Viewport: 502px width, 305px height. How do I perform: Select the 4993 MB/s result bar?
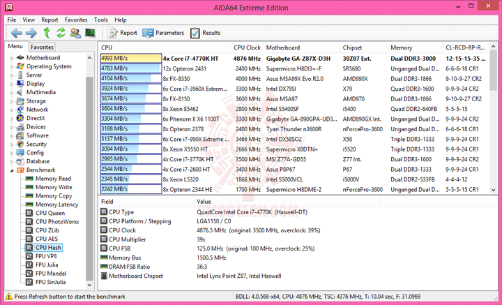click(131, 59)
